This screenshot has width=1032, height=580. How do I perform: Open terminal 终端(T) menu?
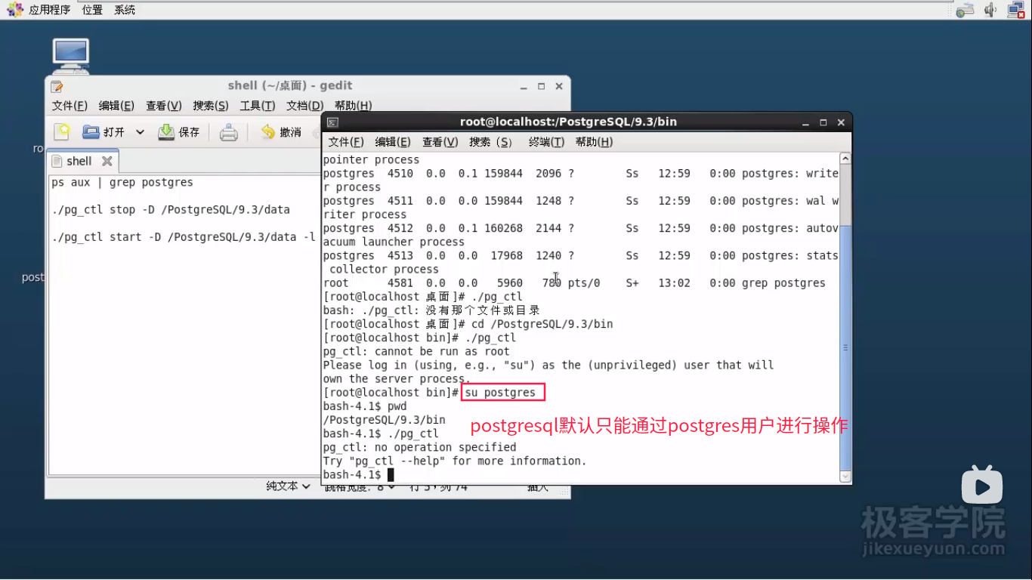click(x=546, y=142)
